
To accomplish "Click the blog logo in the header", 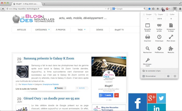I will [x=34, y=18].
